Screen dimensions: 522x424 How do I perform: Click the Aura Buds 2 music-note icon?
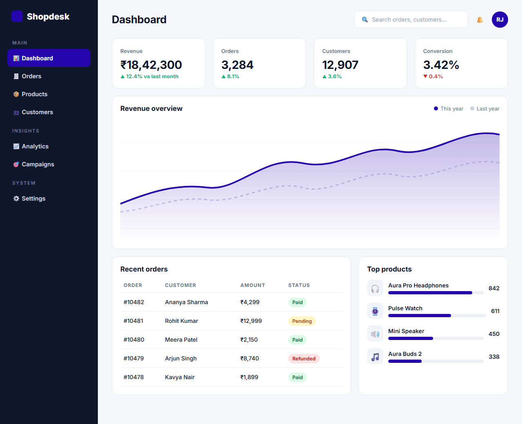click(x=375, y=356)
